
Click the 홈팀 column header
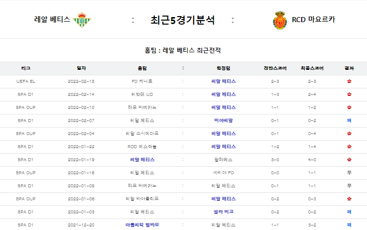pos(142,68)
